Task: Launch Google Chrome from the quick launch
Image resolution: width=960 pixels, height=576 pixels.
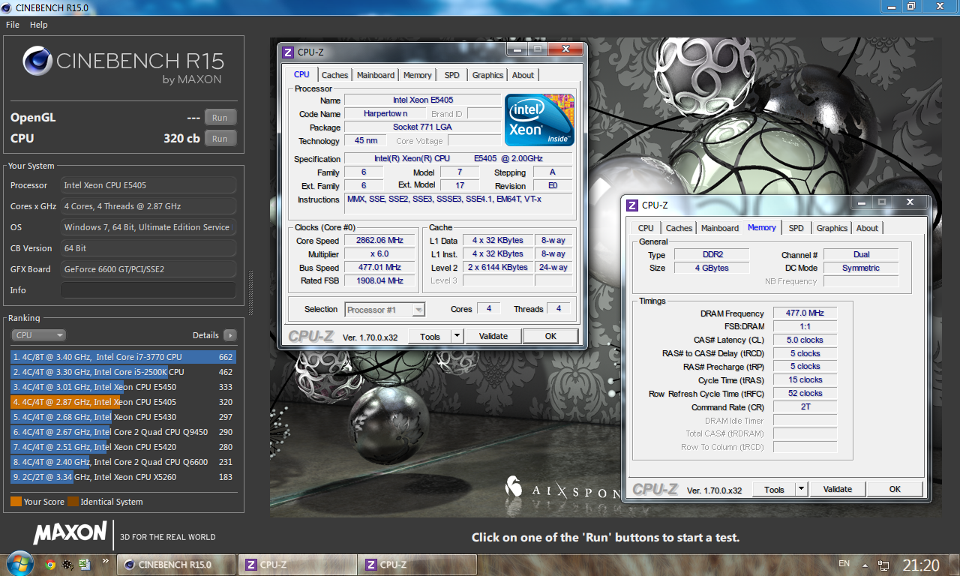Action: coord(50,564)
